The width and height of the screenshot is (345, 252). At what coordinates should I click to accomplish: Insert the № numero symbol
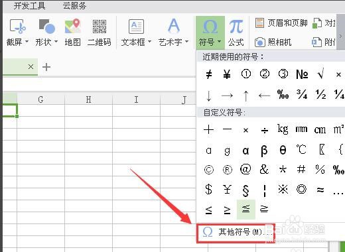click(x=302, y=74)
